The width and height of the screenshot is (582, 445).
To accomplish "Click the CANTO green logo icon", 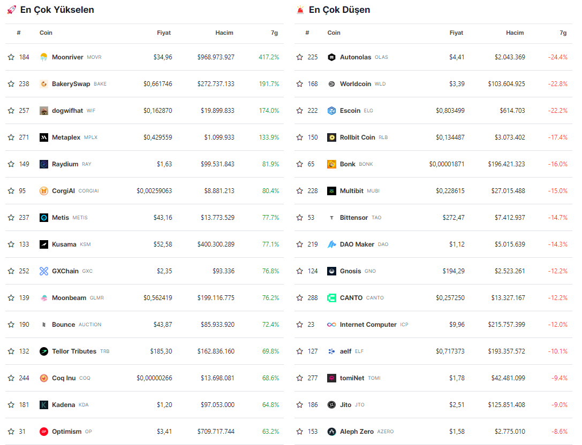I will coord(331,298).
